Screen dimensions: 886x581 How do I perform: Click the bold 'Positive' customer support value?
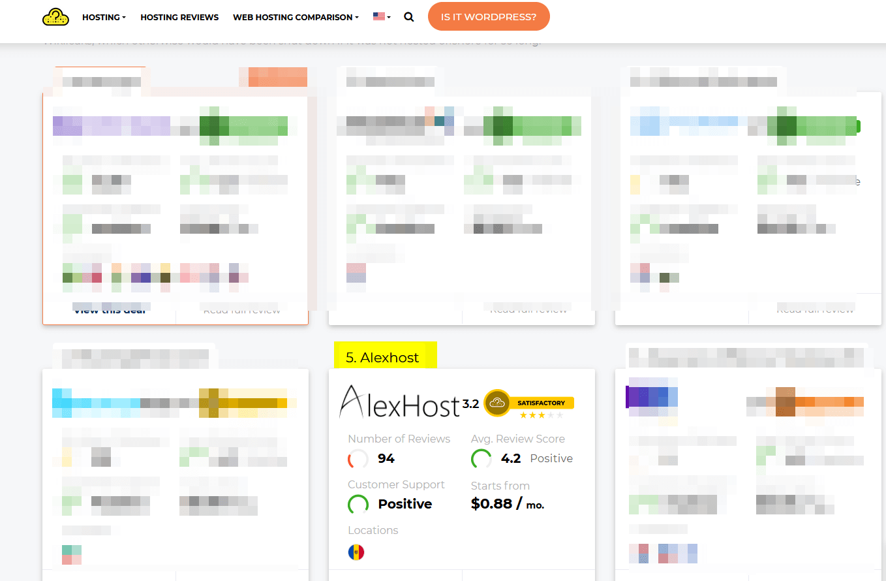tap(405, 504)
